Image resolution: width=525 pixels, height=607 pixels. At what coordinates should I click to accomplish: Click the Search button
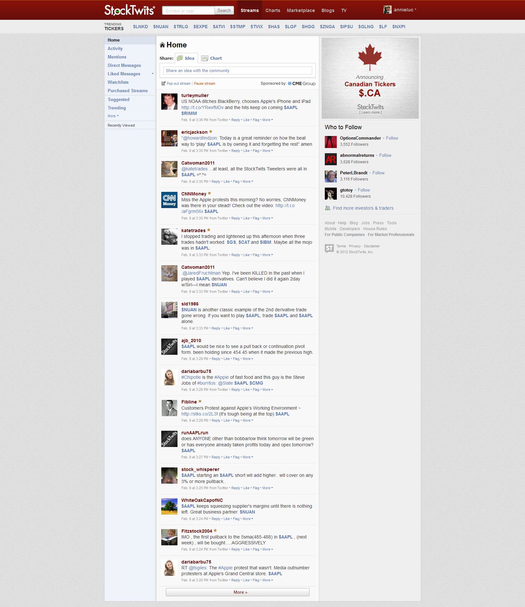(x=224, y=10)
